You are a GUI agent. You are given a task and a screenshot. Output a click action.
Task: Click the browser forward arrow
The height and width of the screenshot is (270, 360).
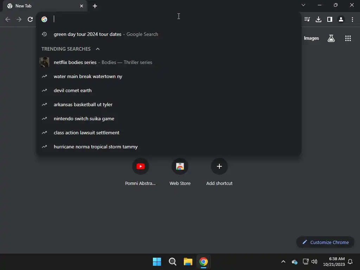[x=19, y=19]
